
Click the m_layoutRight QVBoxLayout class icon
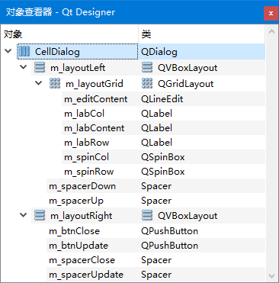coord(147,216)
